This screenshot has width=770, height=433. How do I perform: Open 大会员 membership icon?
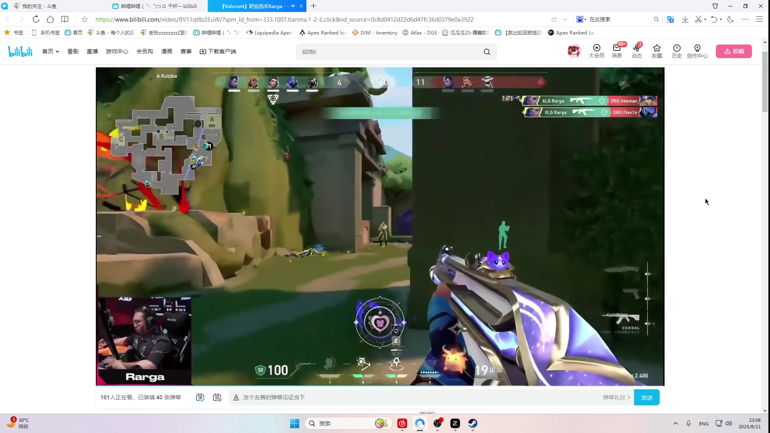pyautogui.click(x=596, y=51)
